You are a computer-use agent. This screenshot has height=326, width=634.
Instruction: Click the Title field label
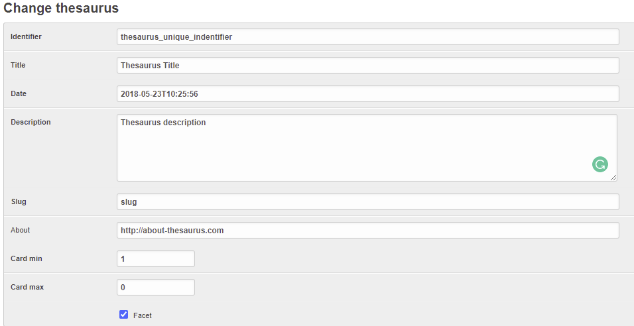pyautogui.click(x=18, y=65)
